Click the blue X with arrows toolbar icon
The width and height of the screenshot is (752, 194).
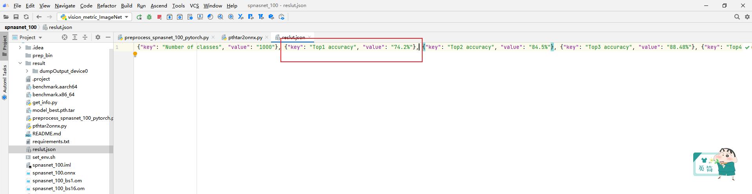click(x=241, y=17)
